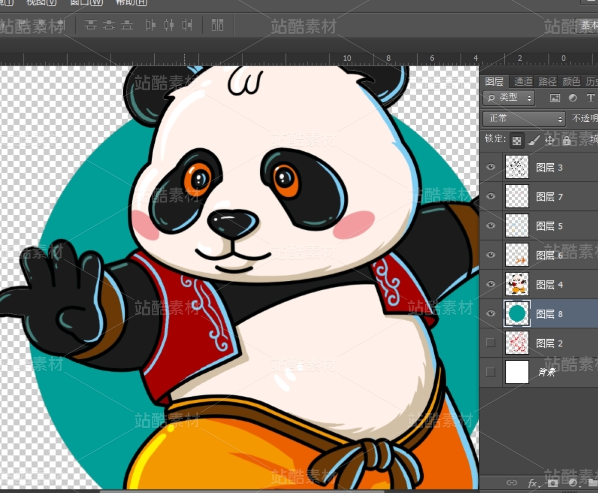Select the white 背景 layer thumbnail
The image size is (598, 493).
coord(517,372)
